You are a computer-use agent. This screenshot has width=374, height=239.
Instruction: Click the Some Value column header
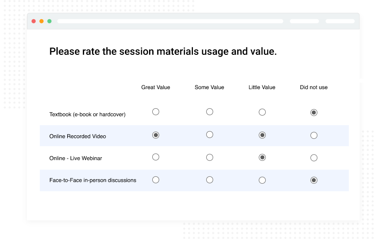(x=209, y=87)
